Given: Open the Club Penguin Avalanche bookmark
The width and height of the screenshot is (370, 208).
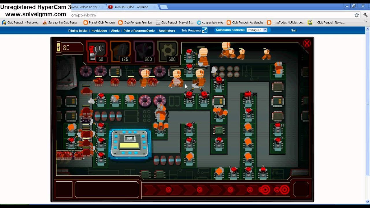Looking at the screenshot, I should point(245,22).
